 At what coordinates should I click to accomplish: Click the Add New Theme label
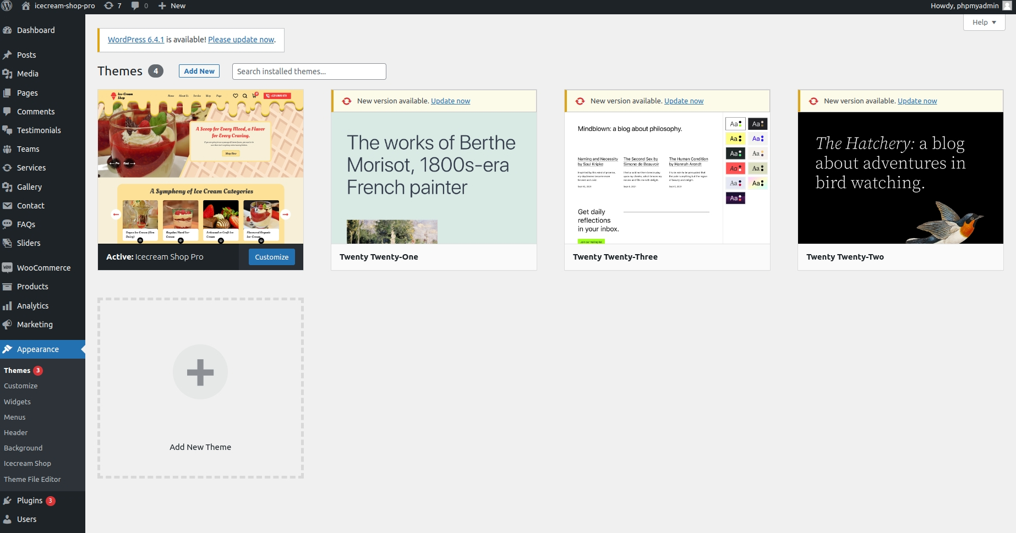point(200,447)
